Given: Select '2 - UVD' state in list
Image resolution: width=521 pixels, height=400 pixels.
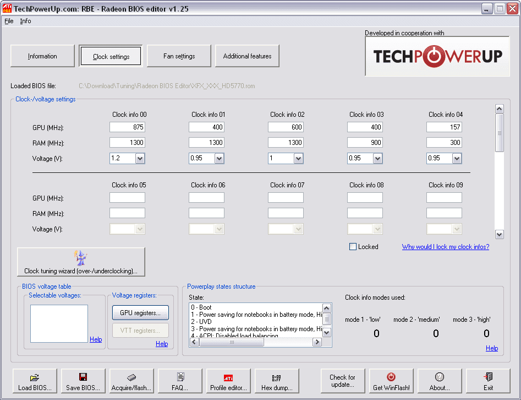Looking at the screenshot, I should coord(255,321).
